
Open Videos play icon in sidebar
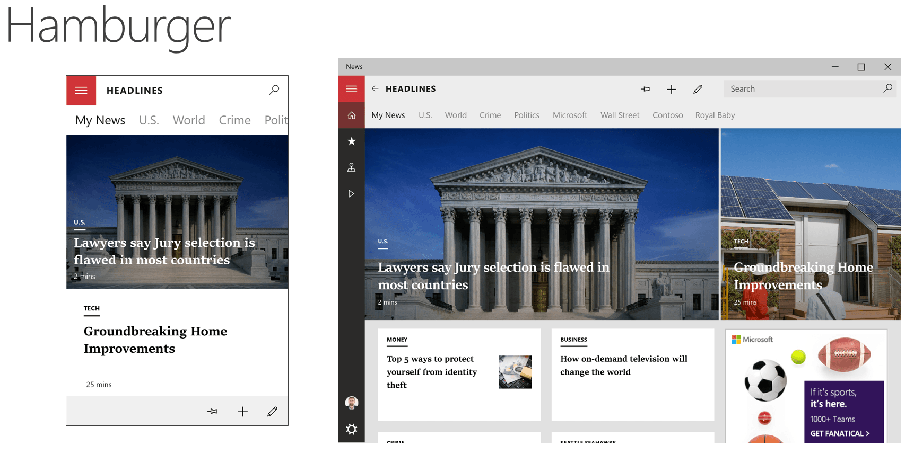click(352, 193)
